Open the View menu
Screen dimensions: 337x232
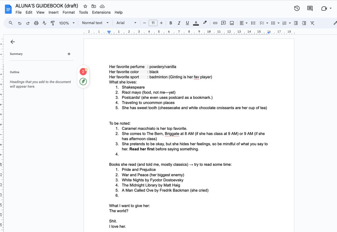[40, 12]
